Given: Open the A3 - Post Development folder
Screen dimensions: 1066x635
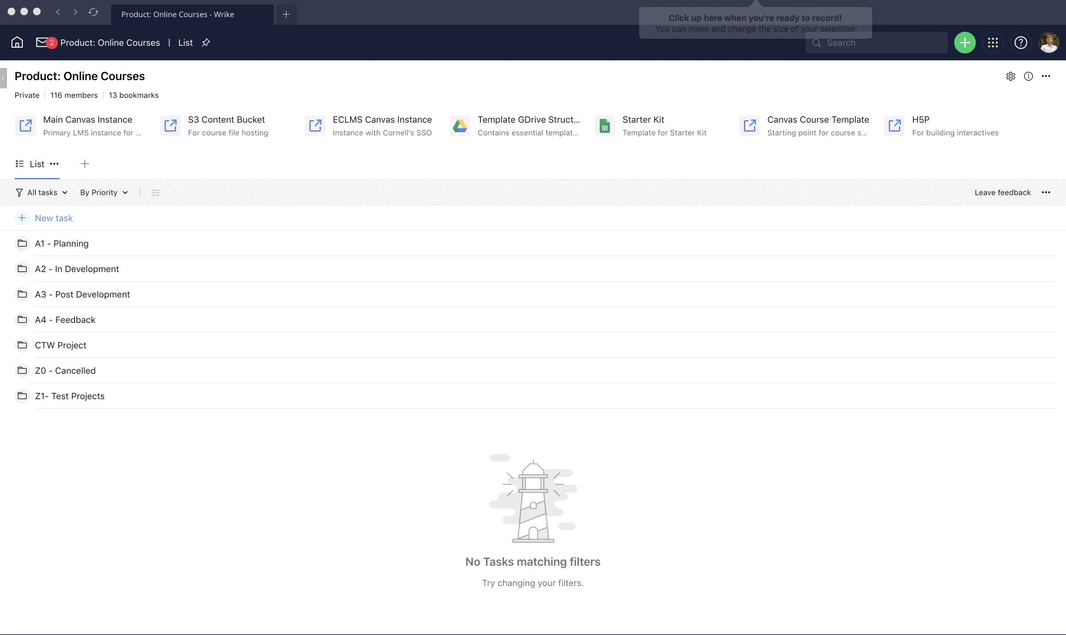Looking at the screenshot, I should 83,294.
